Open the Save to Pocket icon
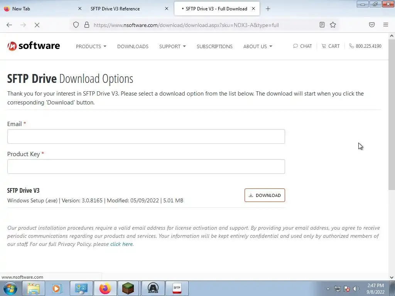 pyautogui.click(x=372, y=25)
